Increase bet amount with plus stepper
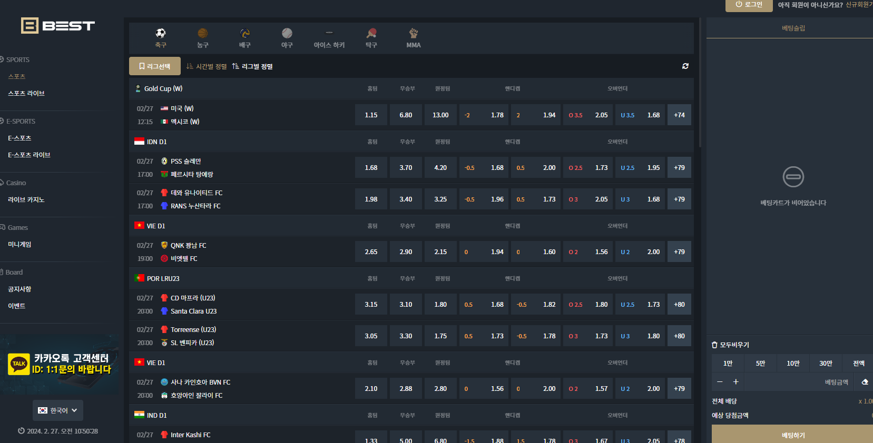Screen dimensions: 873x443 735,382
